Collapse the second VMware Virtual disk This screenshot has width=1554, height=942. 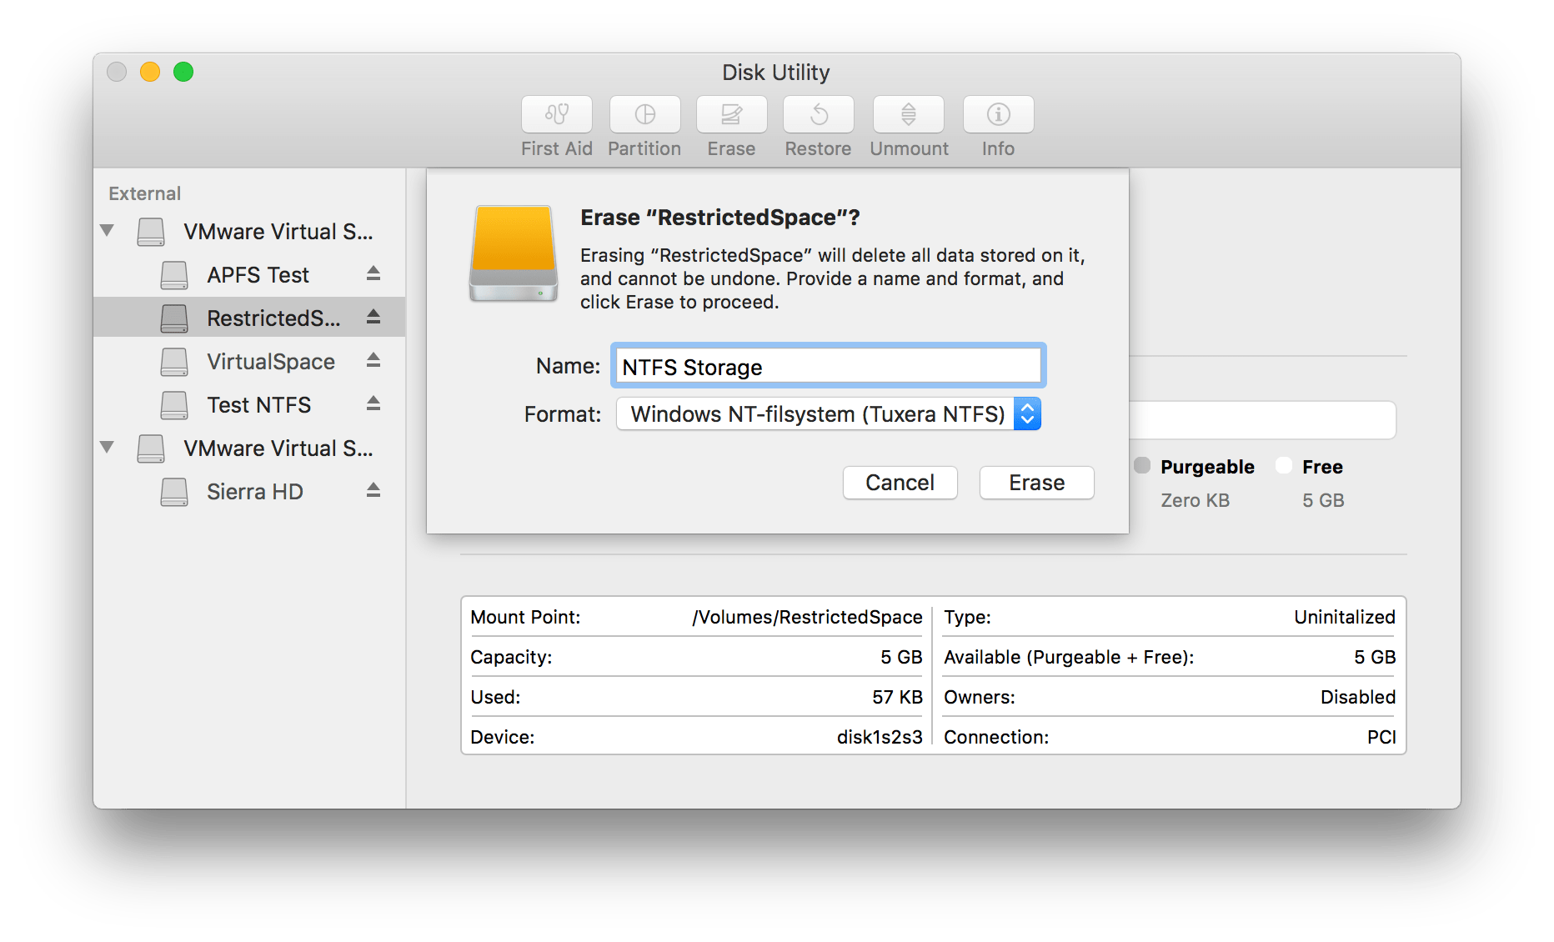(x=107, y=448)
